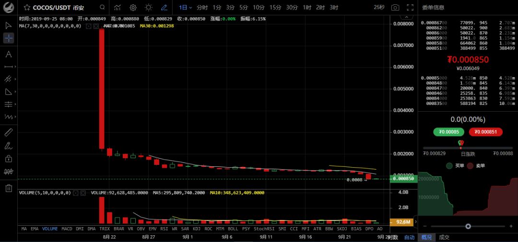Open MA indicator settings gear
The width and height of the screenshot is (518, 242).
(88, 26)
